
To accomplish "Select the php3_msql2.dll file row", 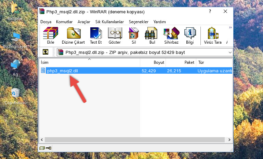I will pos(136,71).
